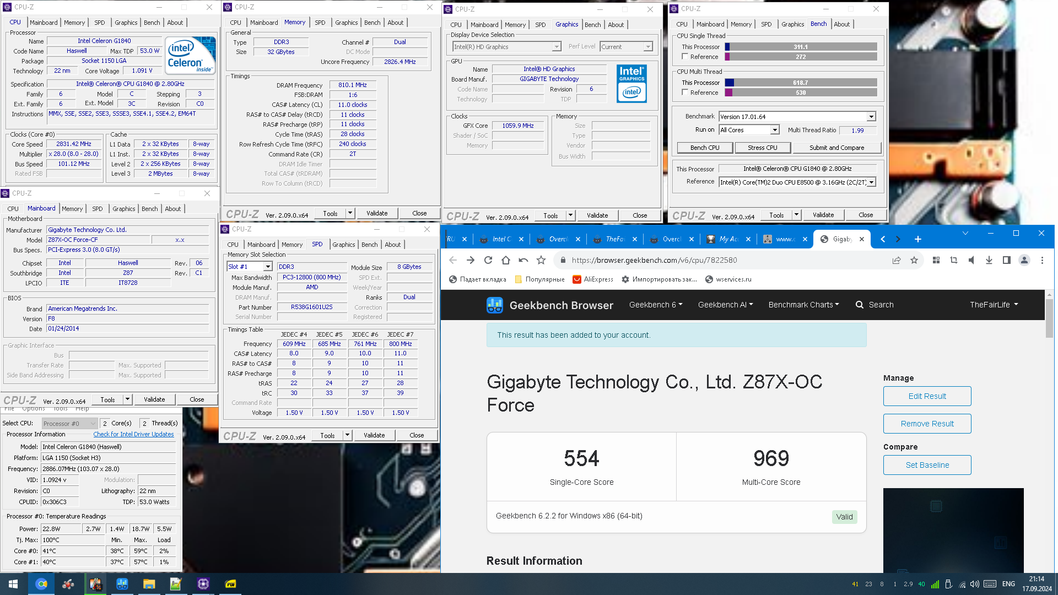Switch to Mainboard tab in first CPU-Z window
1058x595 pixels.
pyautogui.click(x=44, y=23)
